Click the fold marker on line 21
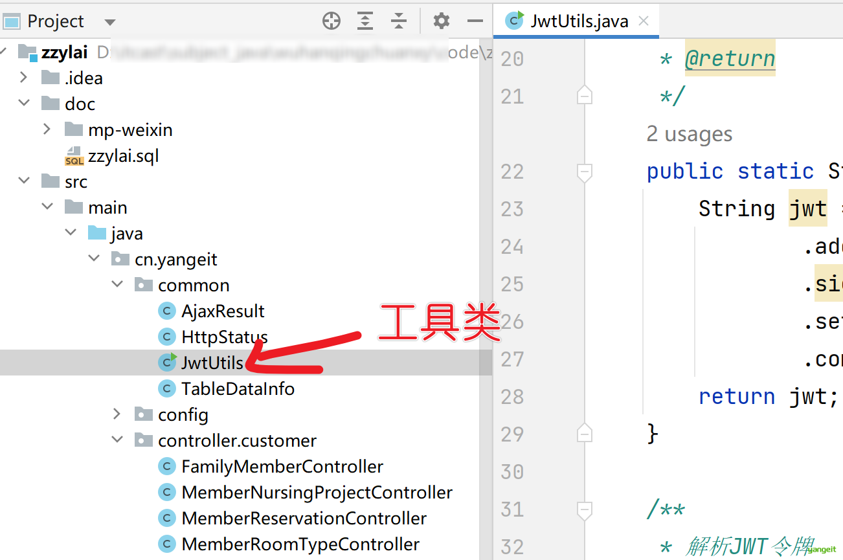843x560 pixels. [585, 96]
